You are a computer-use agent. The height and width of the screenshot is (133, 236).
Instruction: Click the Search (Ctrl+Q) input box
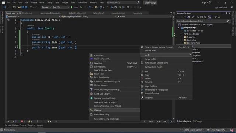coord(123,3)
